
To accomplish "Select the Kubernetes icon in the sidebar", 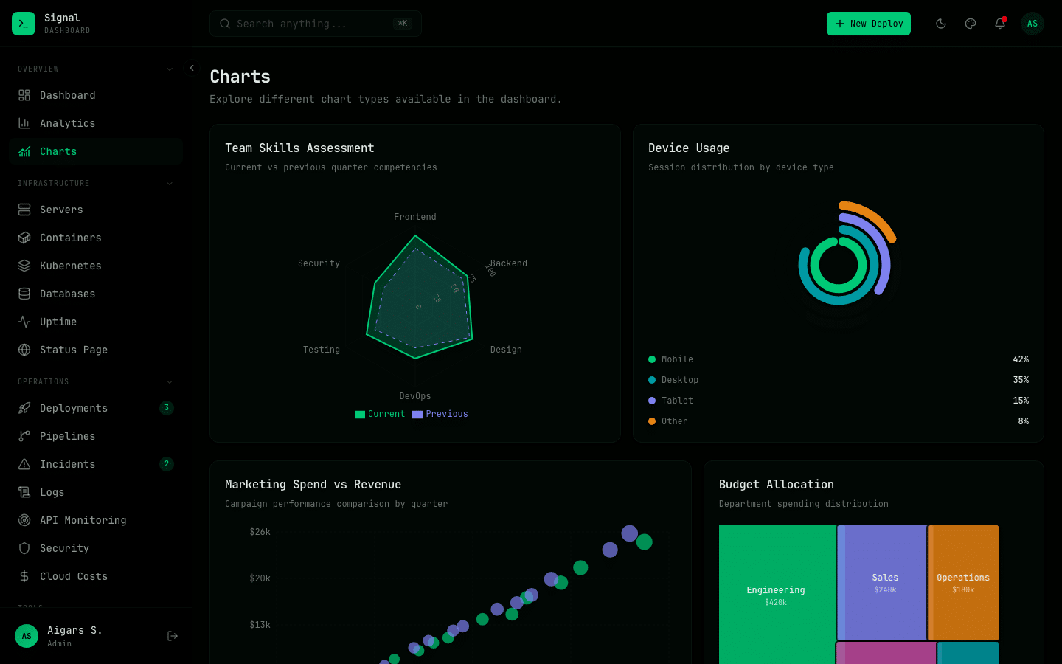I will (x=25, y=266).
